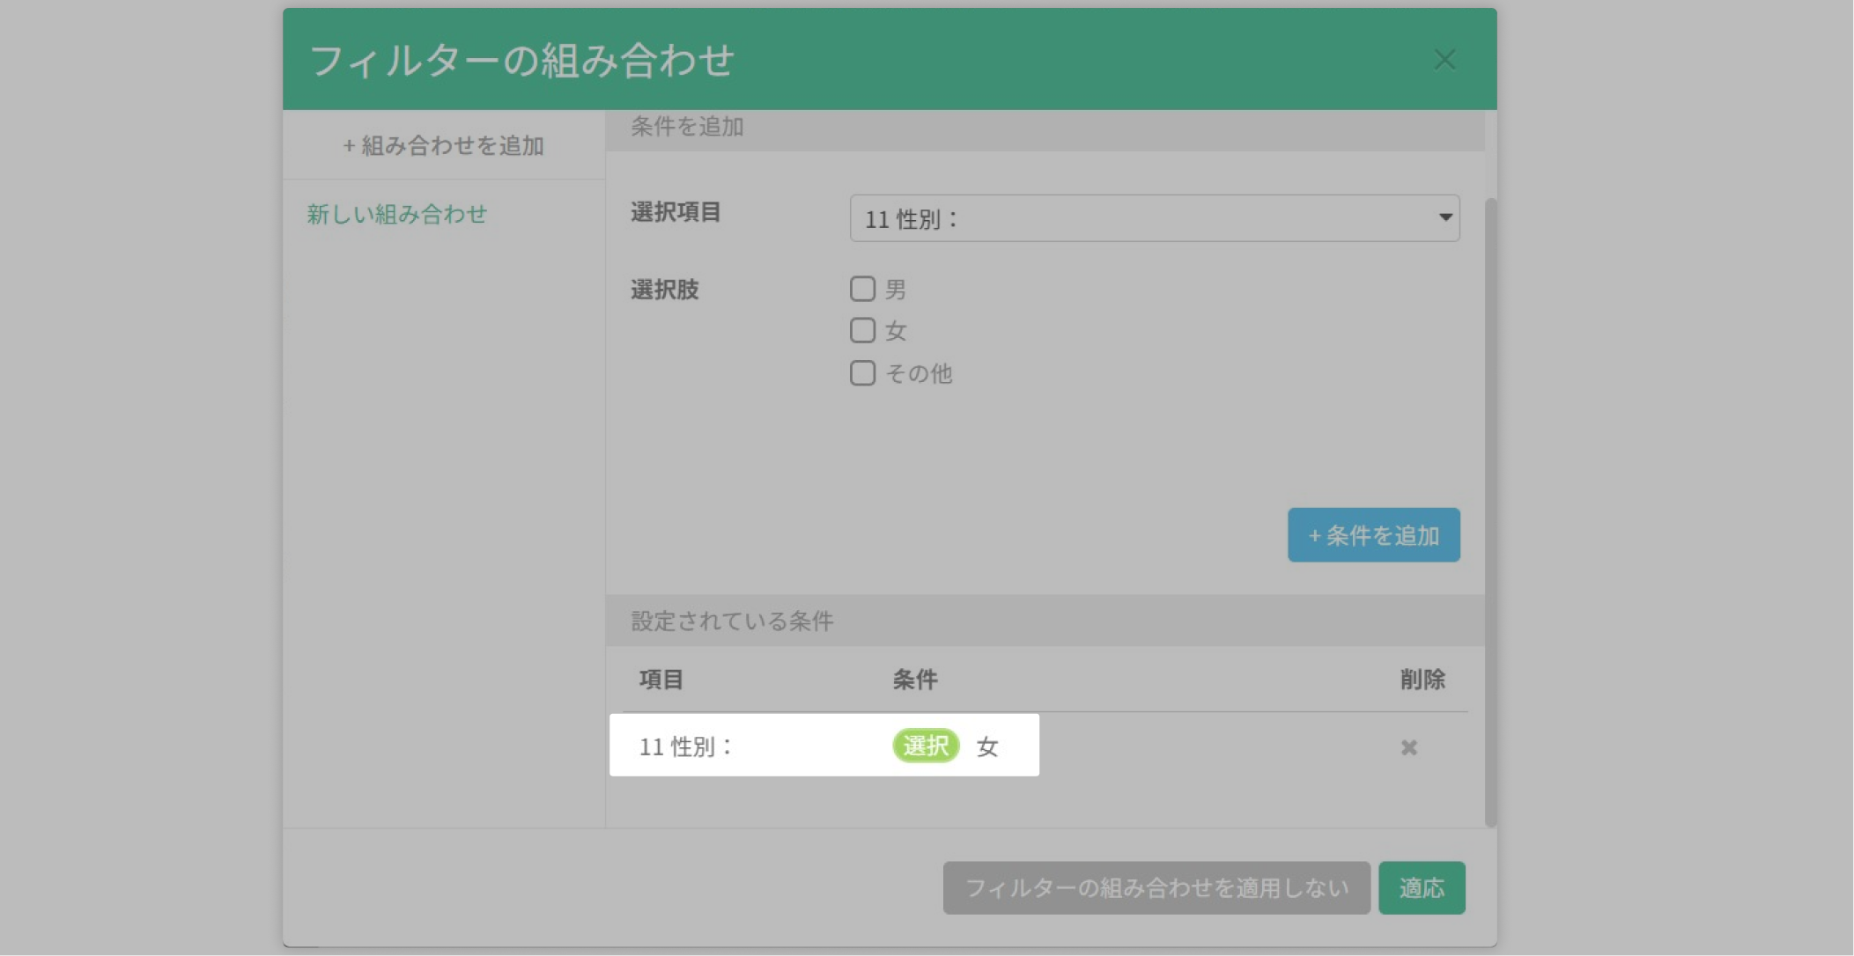The height and width of the screenshot is (956, 1854).
Task: Click フィルターの組み合わせを適用しない button
Action: click(1156, 887)
